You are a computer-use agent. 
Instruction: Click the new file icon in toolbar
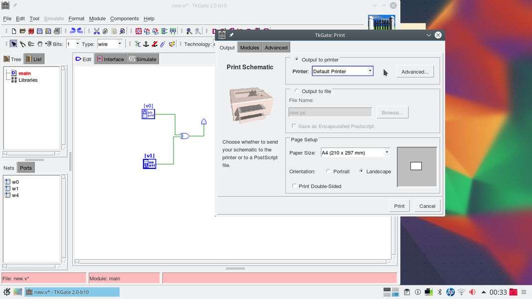click(x=14, y=31)
